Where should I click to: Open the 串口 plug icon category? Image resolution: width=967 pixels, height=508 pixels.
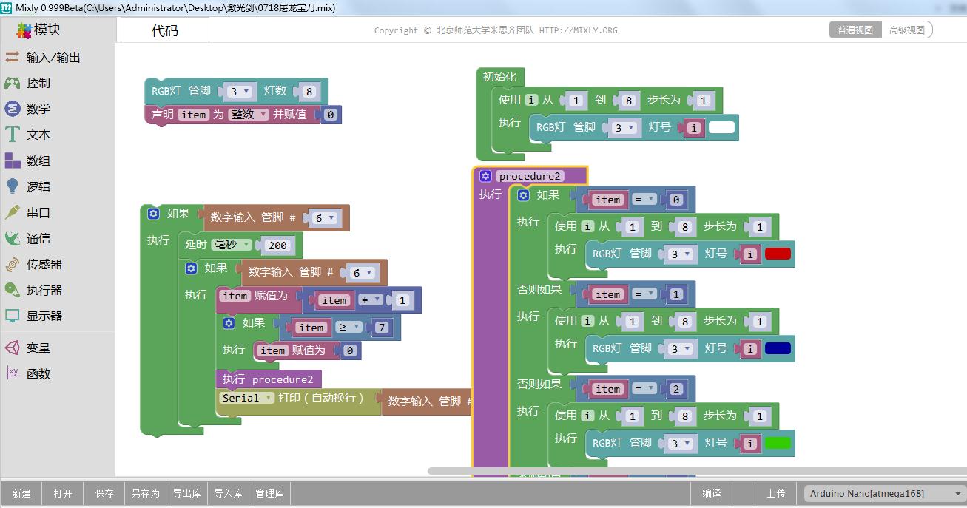click(x=12, y=212)
